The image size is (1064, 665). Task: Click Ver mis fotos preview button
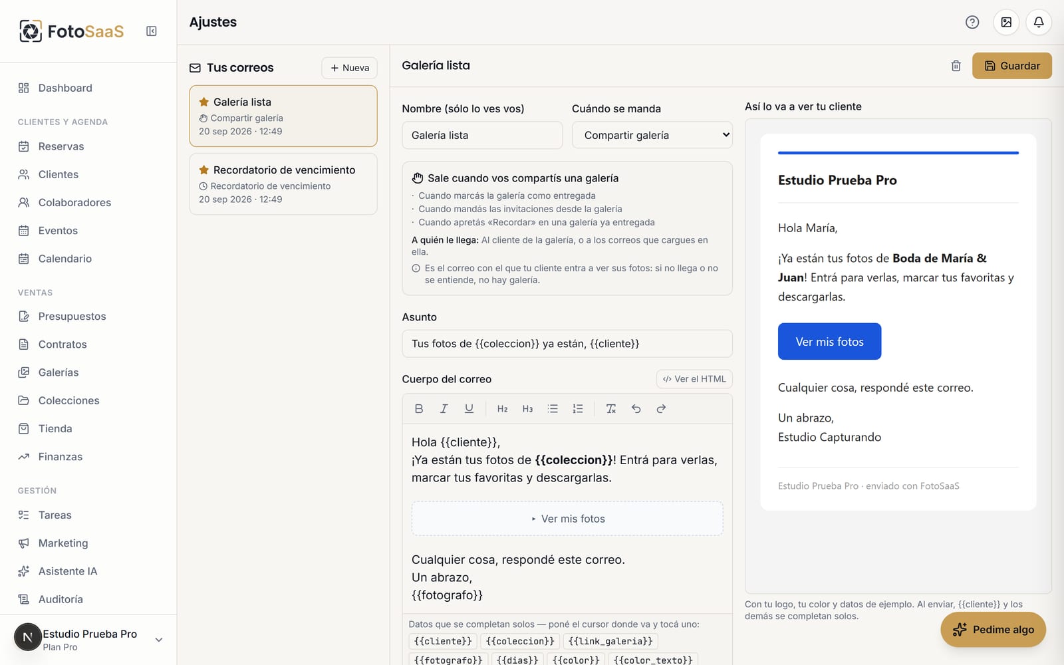[x=829, y=342]
